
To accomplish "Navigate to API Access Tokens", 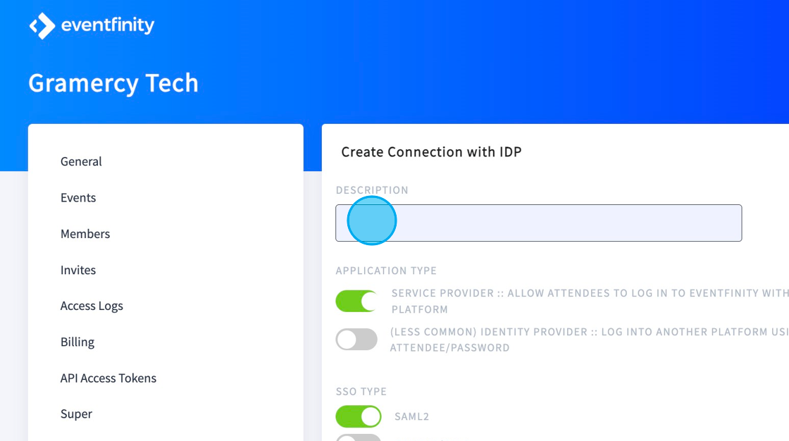I will (108, 378).
